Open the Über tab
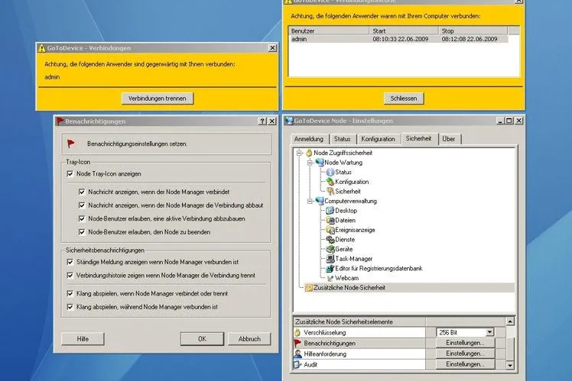This screenshot has height=381, width=572. pos(449,139)
